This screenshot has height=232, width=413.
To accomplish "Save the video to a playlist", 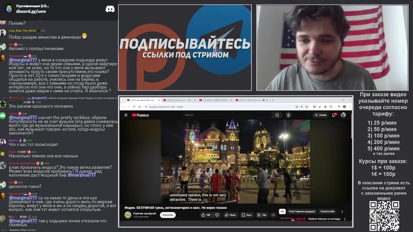I will pos(247,215).
